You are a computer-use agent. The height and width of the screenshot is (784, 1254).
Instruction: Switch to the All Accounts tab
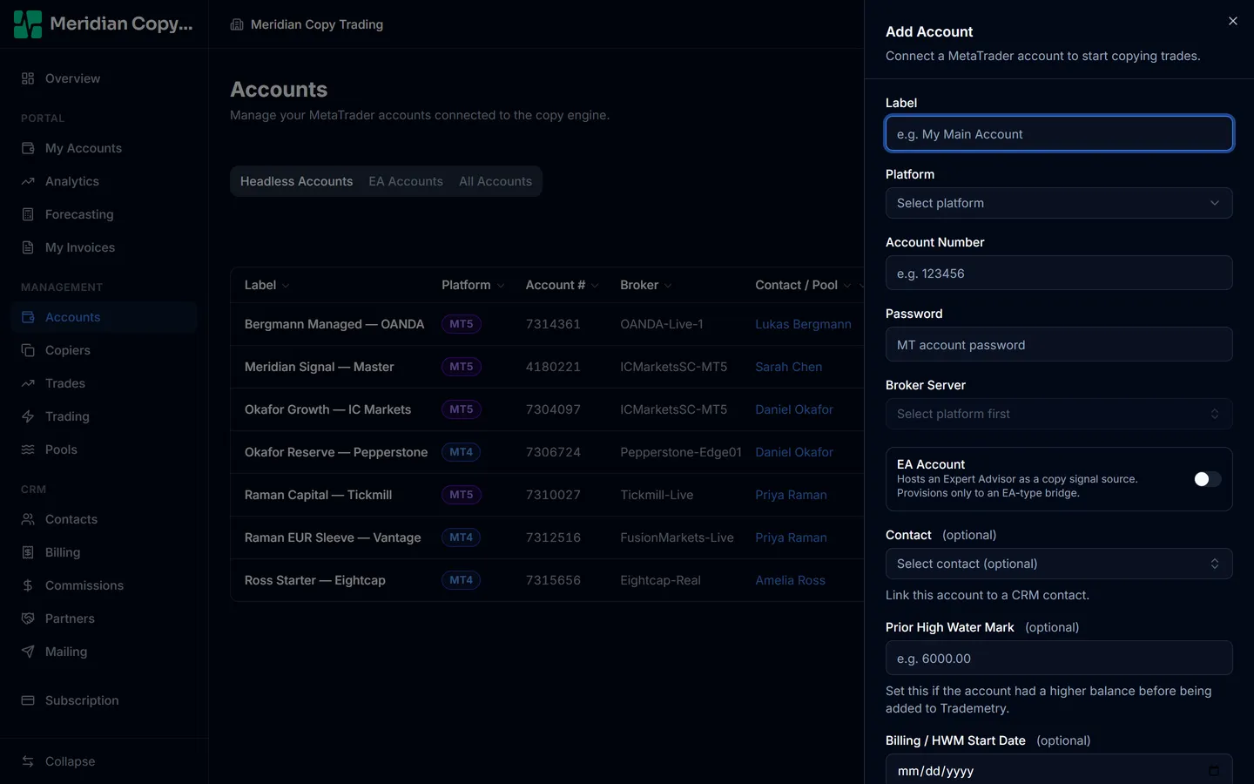(496, 181)
